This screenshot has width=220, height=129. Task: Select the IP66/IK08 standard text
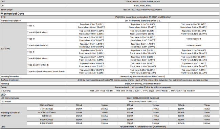click(x=143, y=17)
